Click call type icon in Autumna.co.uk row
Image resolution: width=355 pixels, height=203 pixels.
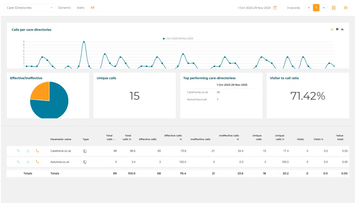pos(85,162)
